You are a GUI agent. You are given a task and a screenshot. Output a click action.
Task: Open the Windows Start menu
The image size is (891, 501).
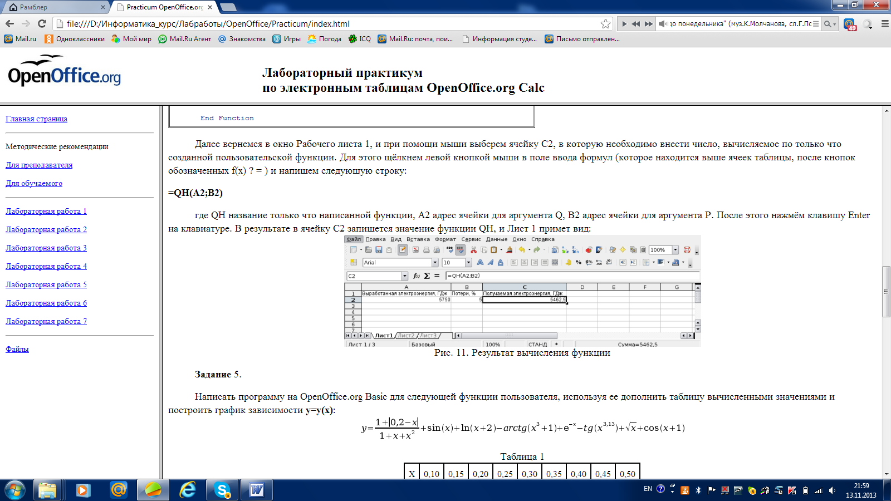click(15, 490)
